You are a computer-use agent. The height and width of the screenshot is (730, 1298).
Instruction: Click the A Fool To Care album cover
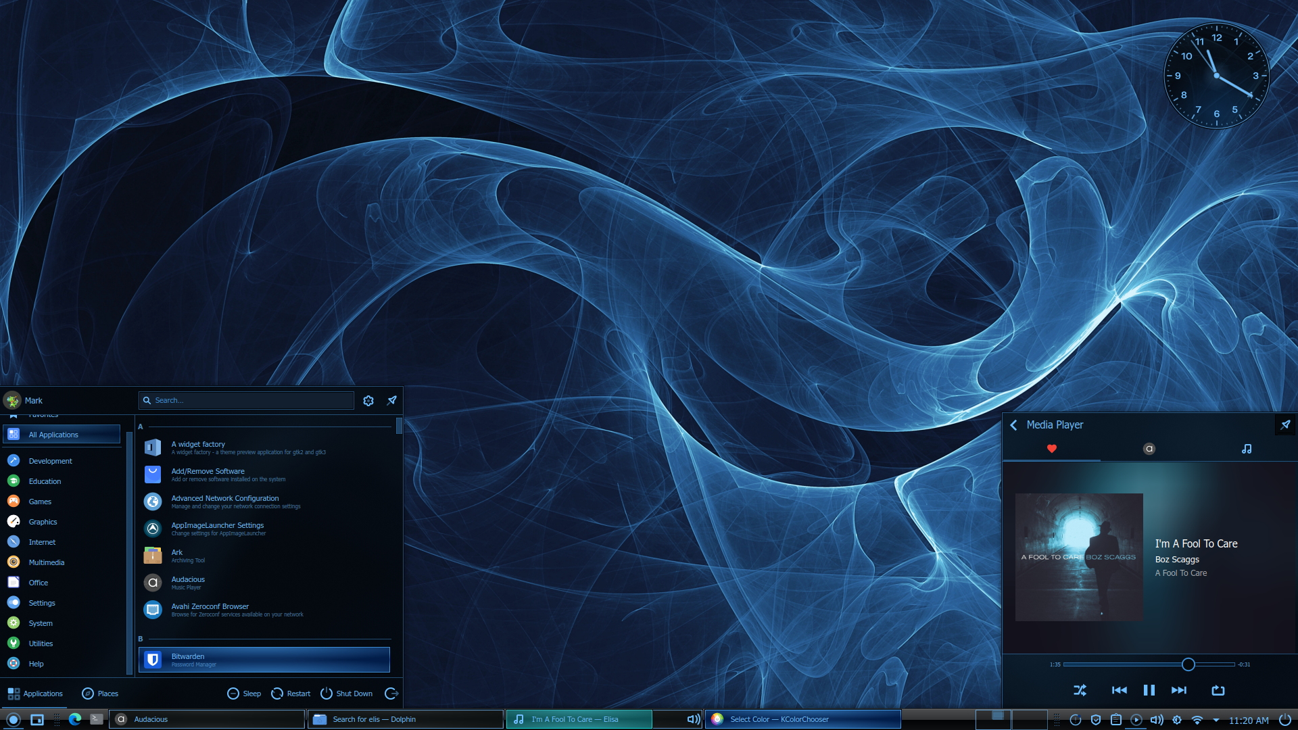[1079, 557]
